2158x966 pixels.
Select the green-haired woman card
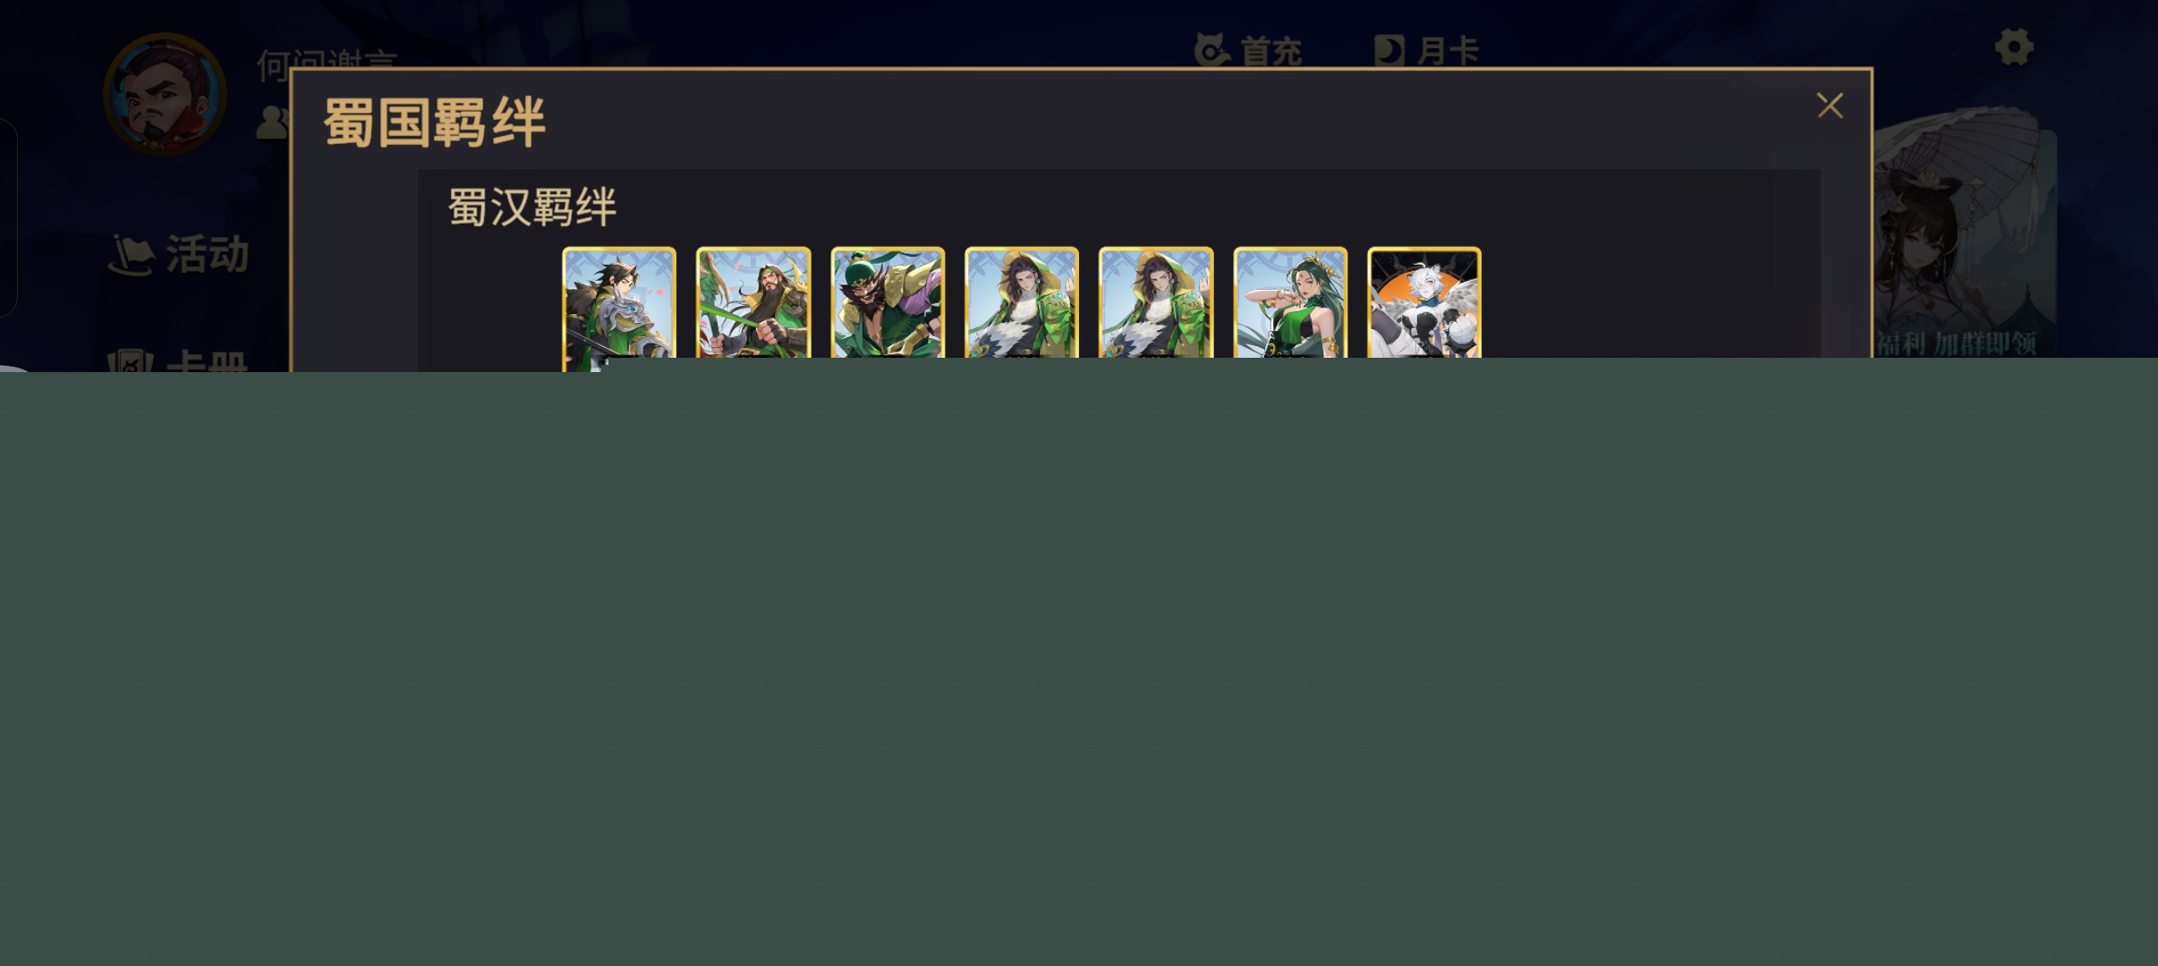coord(1290,304)
